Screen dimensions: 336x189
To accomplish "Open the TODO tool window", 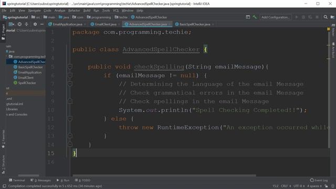I will (82, 180).
